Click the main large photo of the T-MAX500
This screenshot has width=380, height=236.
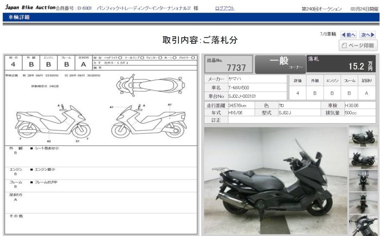(275, 181)
